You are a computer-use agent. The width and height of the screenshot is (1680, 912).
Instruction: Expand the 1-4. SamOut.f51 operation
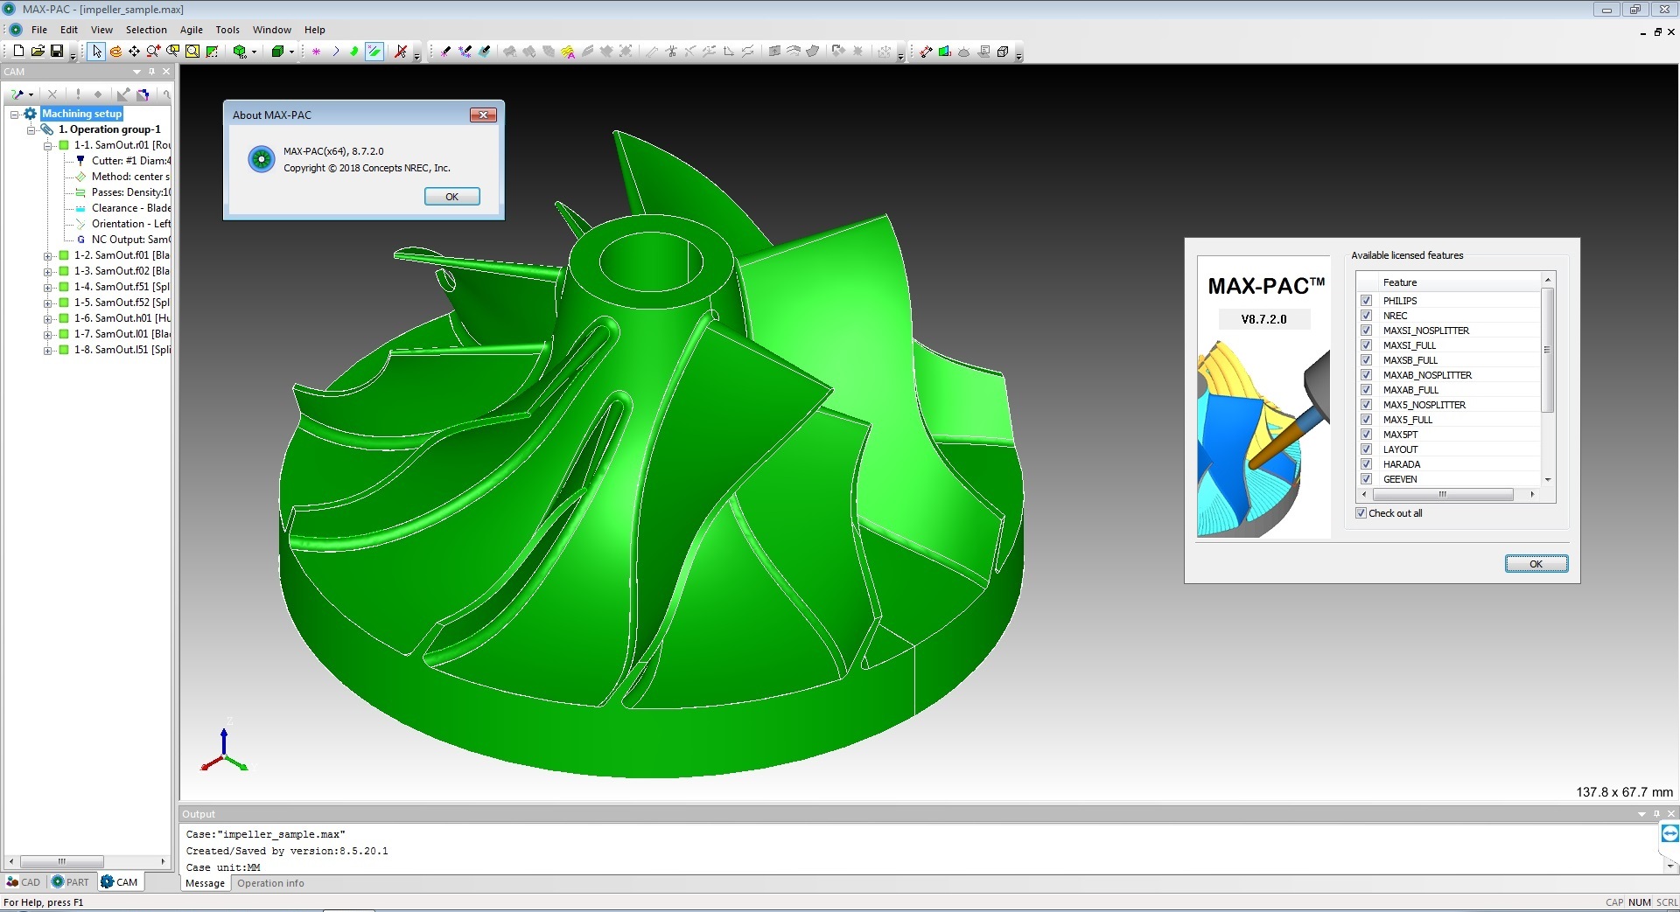pos(48,287)
